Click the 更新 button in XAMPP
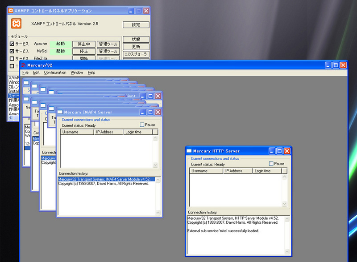This screenshot has height=262, width=357. [136, 47]
